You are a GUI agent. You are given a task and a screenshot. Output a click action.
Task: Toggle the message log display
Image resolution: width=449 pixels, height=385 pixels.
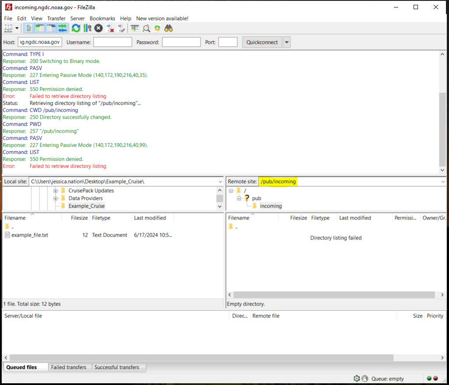(x=28, y=28)
